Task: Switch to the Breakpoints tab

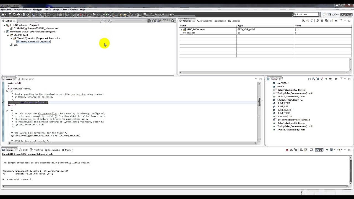Action: (x=204, y=21)
